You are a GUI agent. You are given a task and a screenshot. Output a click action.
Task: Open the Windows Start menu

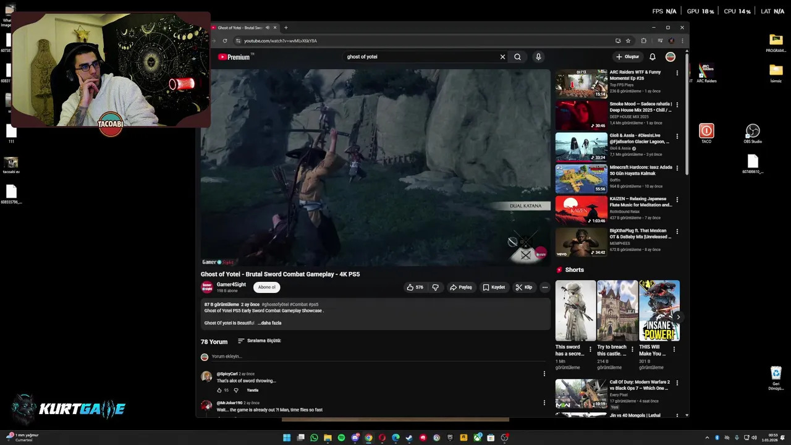point(287,438)
